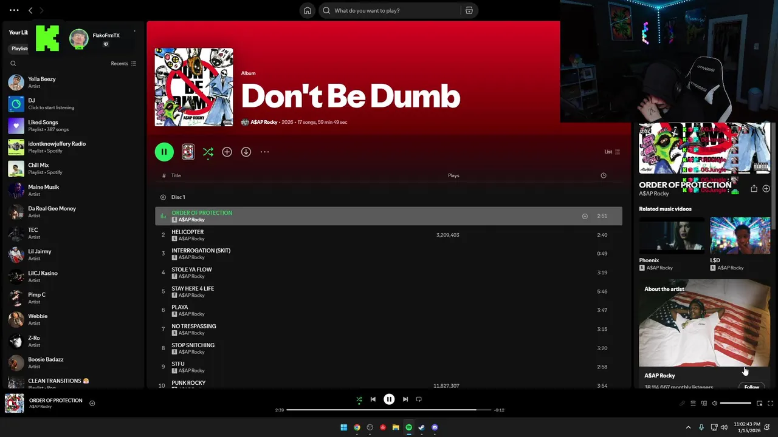This screenshot has width=778, height=437.
Task: Mute with the speaker icon in player bar
Action: pos(715,403)
